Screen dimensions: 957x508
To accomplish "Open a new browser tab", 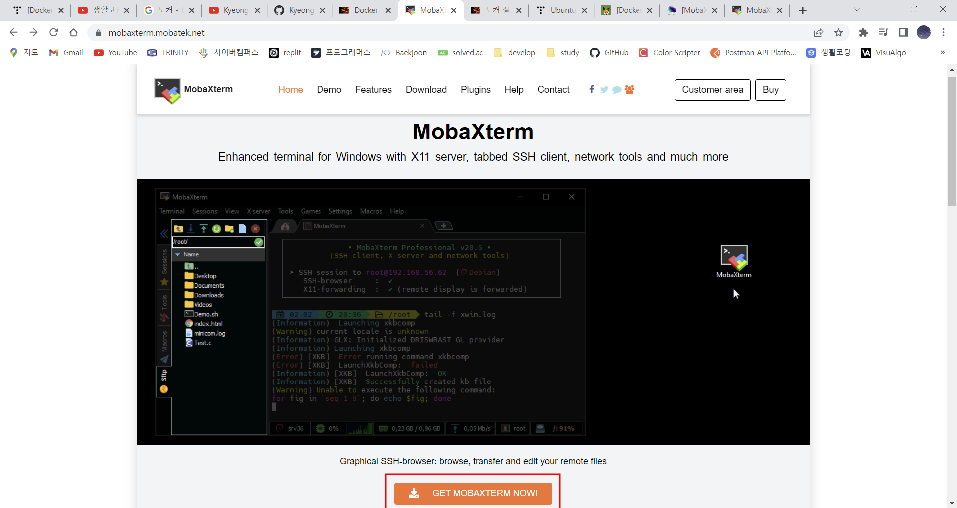I will 803,10.
